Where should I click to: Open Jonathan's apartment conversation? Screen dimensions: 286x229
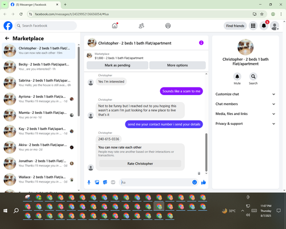[x=38, y=163]
